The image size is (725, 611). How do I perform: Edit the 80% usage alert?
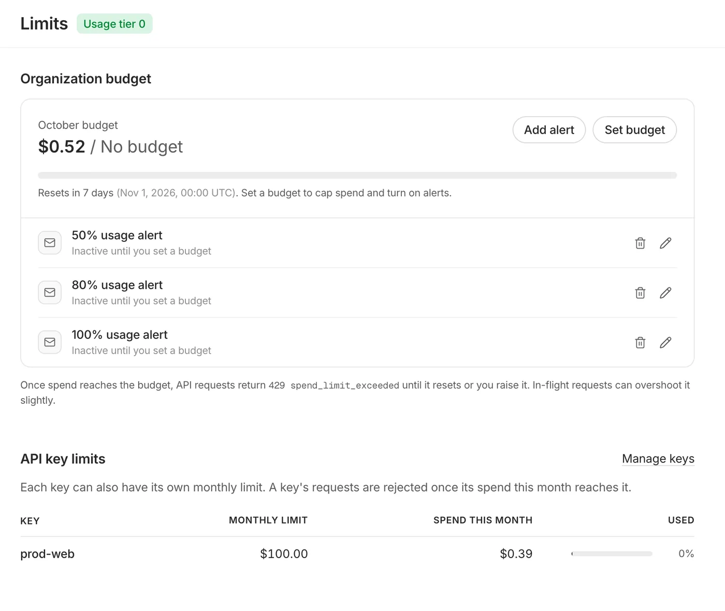click(665, 293)
